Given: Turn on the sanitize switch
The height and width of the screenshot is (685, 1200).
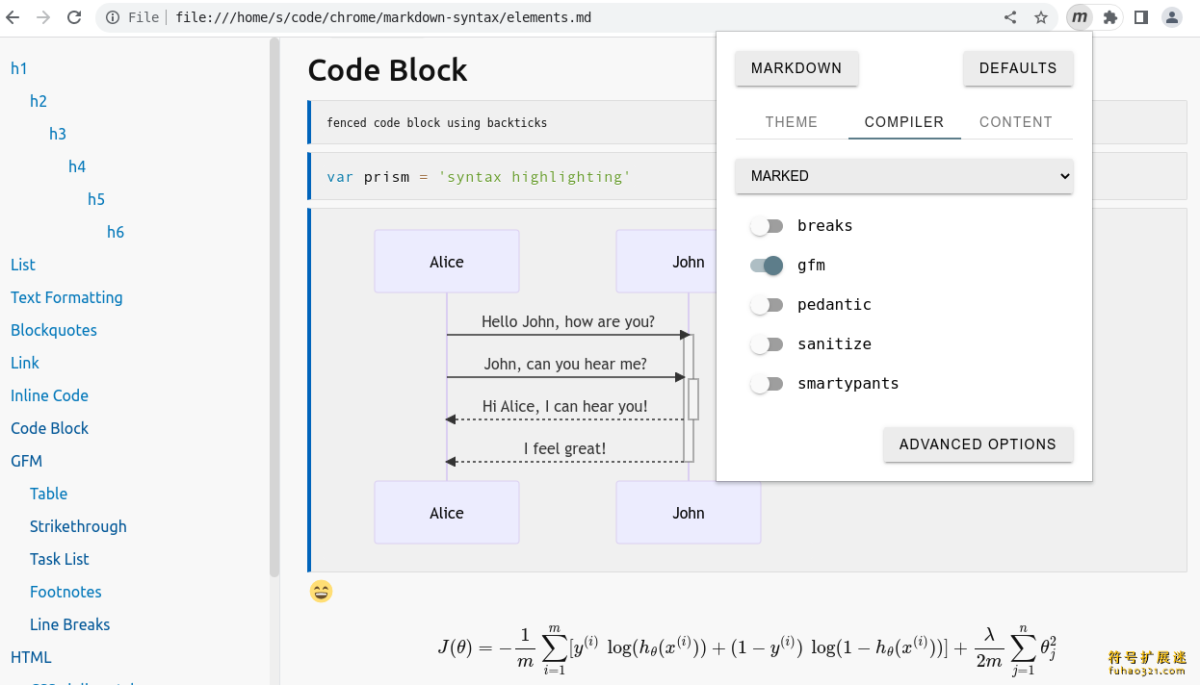Looking at the screenshot, I should 767,344.
